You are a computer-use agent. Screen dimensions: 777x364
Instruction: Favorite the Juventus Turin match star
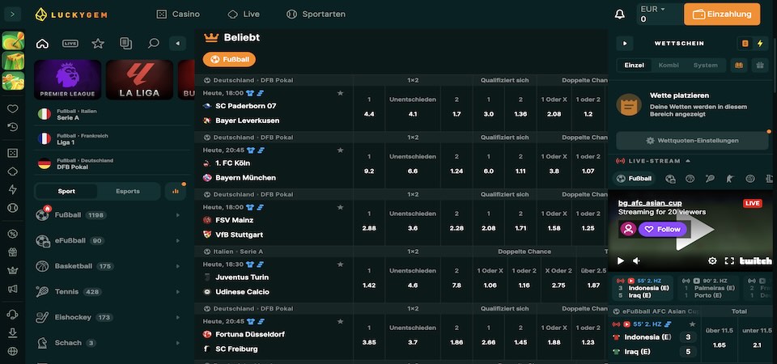point(341,265)
